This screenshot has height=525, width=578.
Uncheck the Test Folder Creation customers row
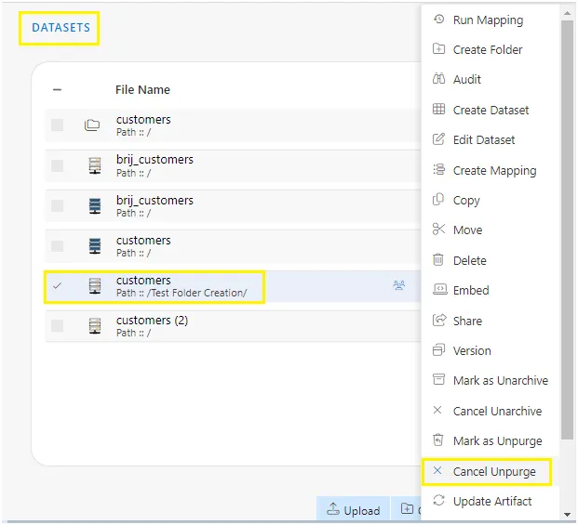57,286
